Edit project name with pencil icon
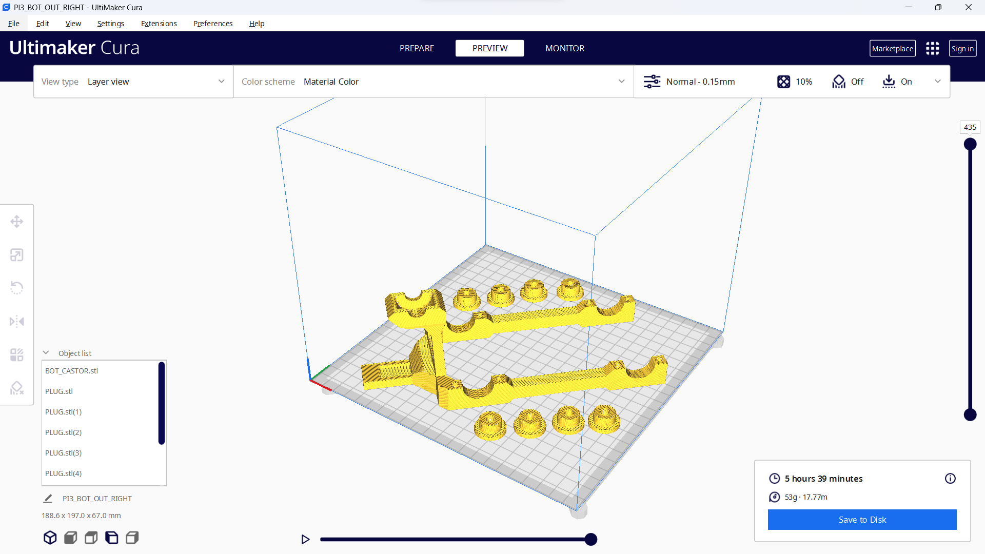This screenshot has width=985, height=554. click(48, 499)
